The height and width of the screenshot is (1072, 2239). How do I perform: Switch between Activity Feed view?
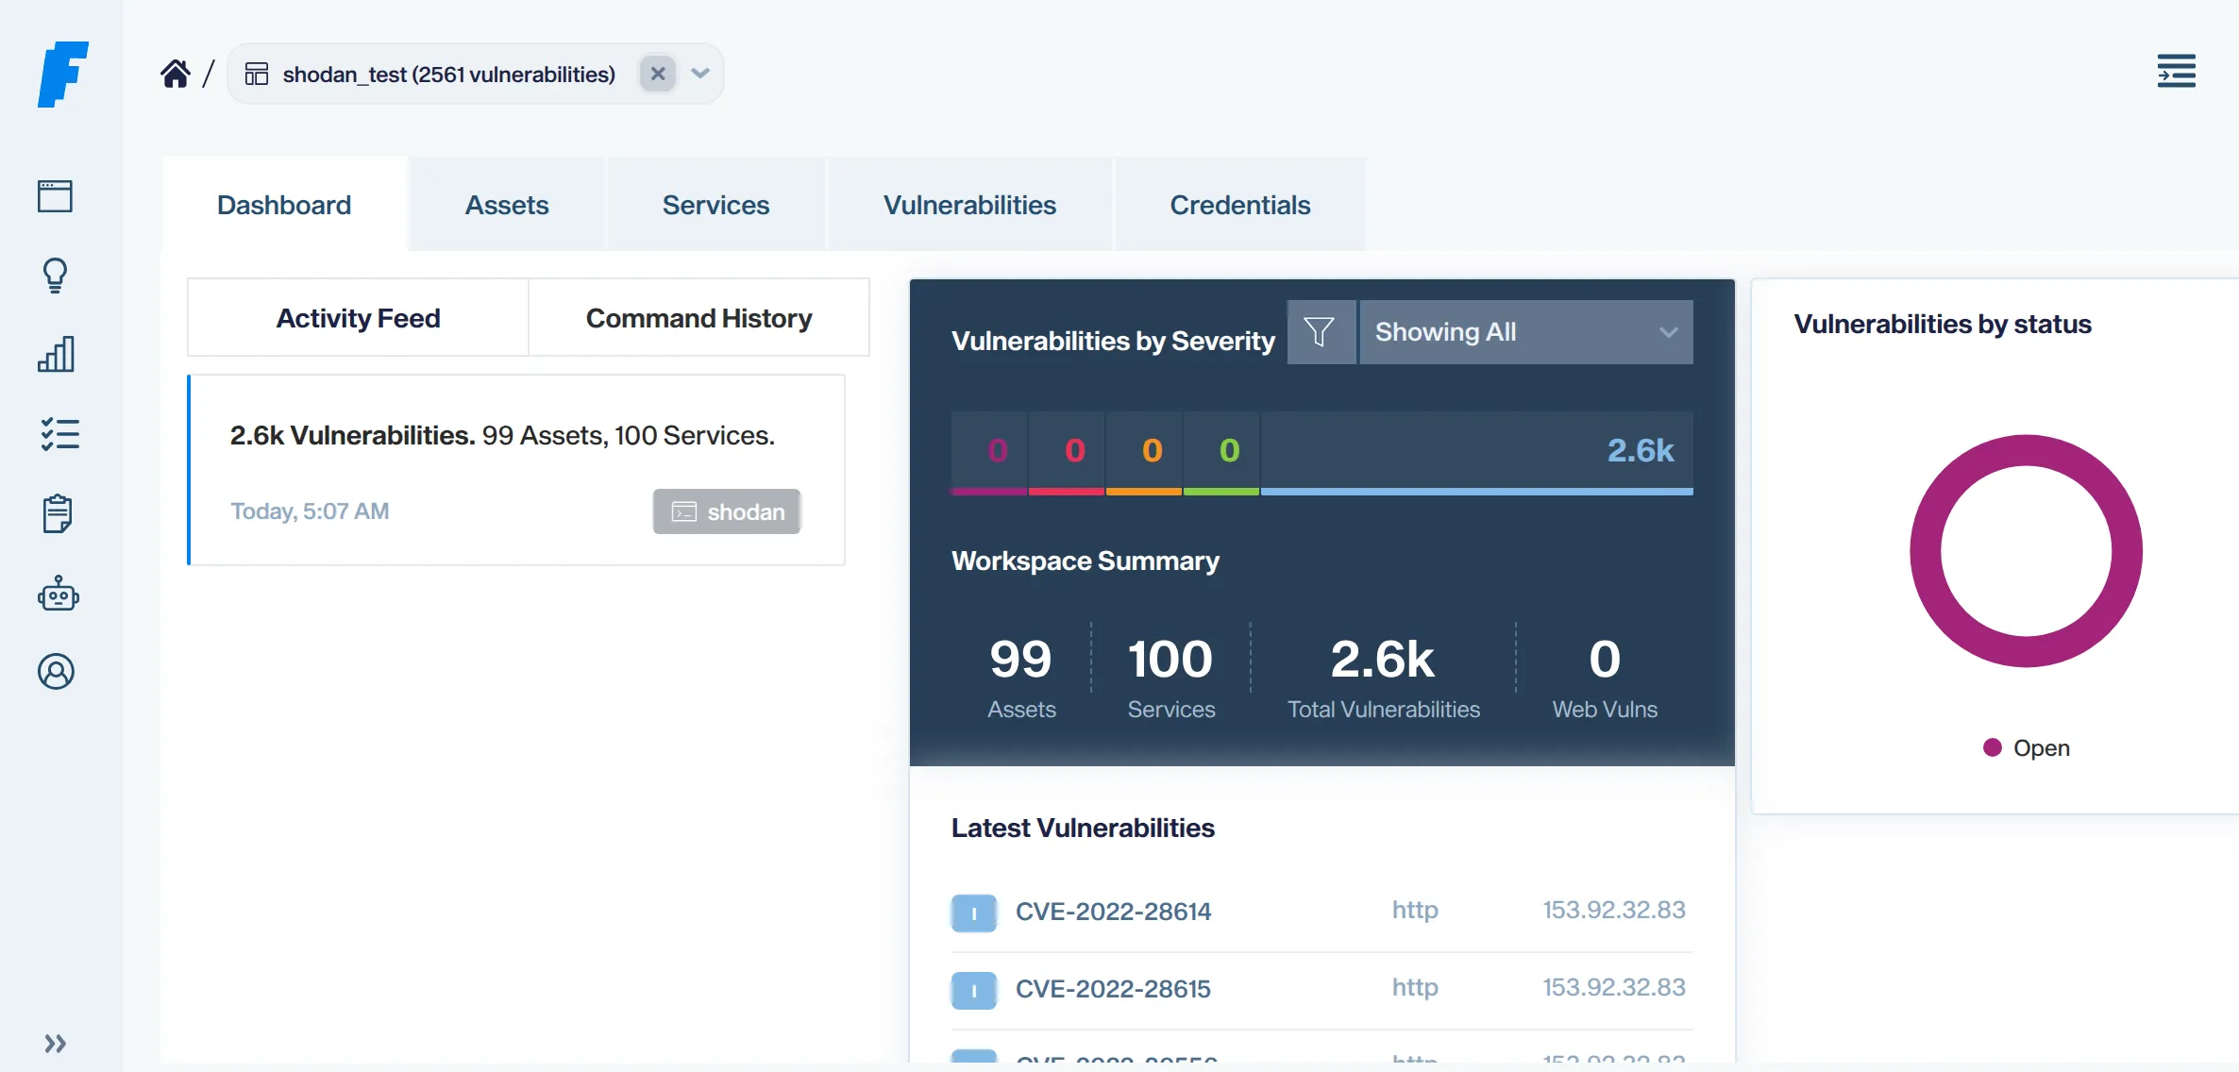pos(358,318)
